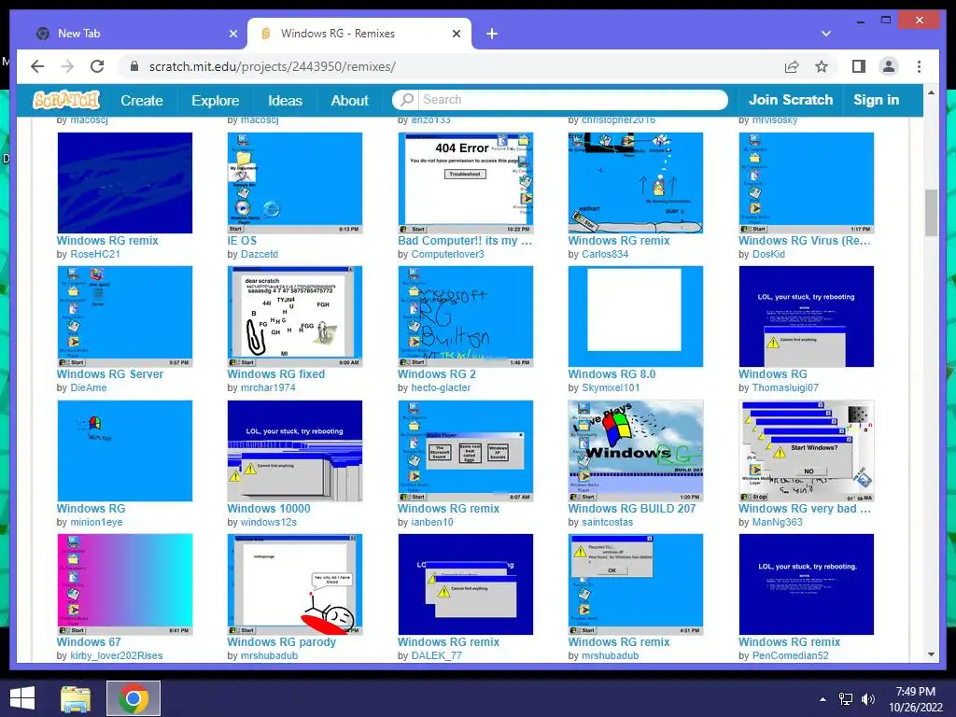Open author Computerlover3's profile

tap(447, 254)
